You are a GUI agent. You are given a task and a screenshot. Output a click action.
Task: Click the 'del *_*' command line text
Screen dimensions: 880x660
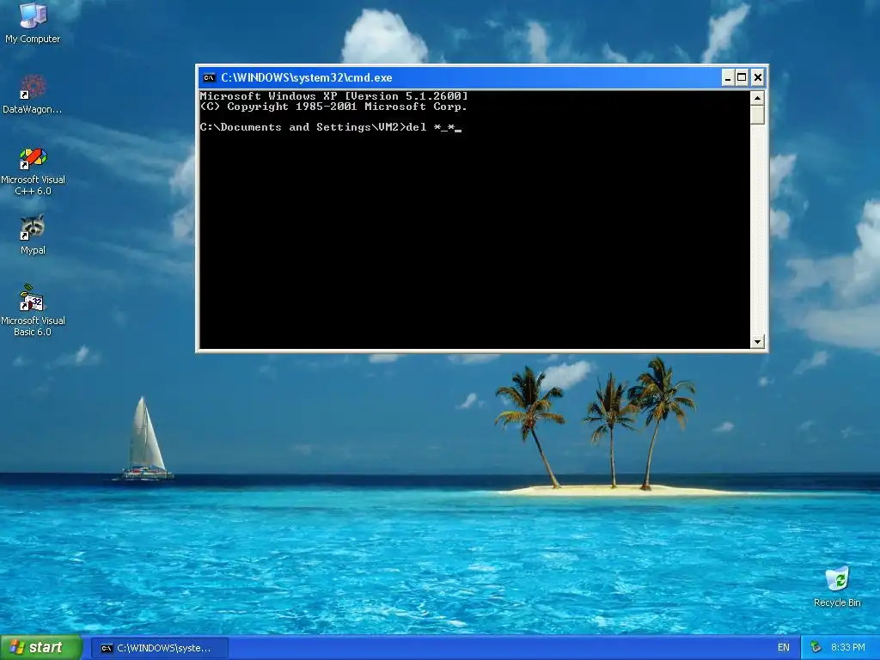click(x=430, y=127)
